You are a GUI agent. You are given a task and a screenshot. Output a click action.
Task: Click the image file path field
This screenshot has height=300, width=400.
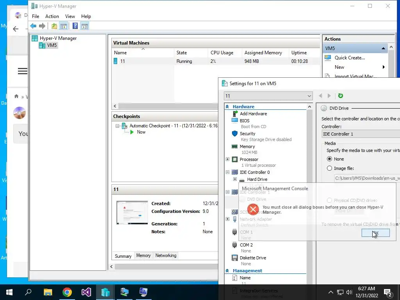[x=367, y=178]
